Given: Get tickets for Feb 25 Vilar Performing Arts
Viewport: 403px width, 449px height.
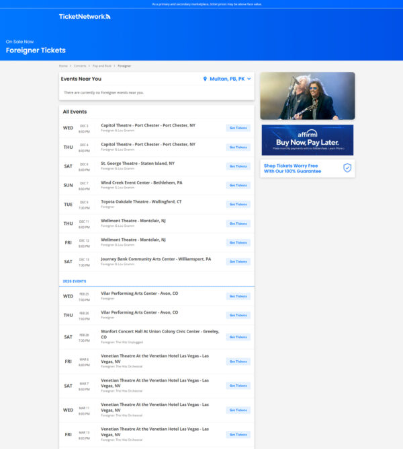Looking at the screenshot, I should point(238,296).
